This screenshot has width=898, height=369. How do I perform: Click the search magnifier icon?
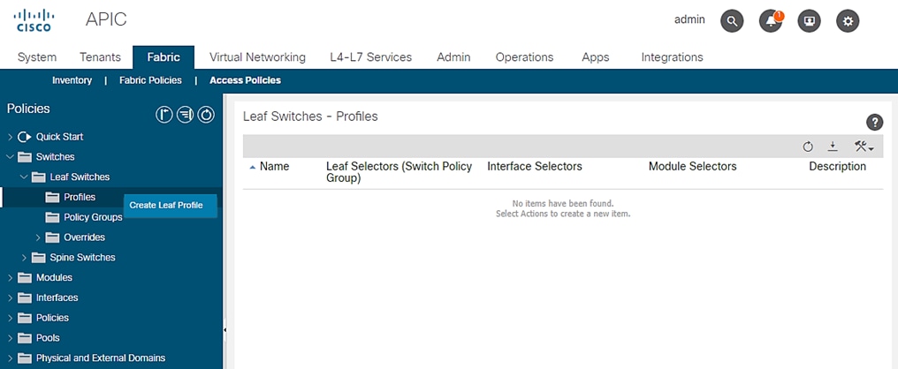732,21
